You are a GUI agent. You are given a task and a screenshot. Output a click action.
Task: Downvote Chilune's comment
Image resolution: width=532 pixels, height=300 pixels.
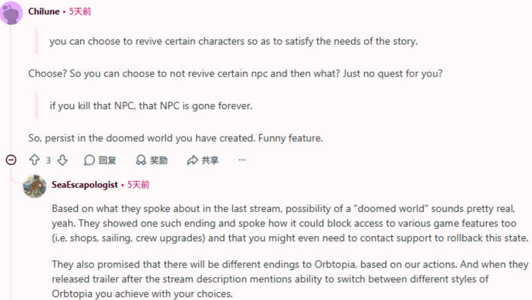click(x=63, y=160)
